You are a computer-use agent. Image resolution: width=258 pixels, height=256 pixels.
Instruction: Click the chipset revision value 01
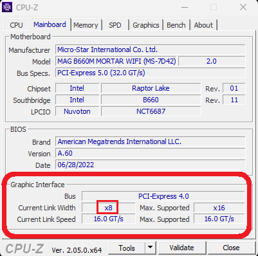tap(234, 88)
